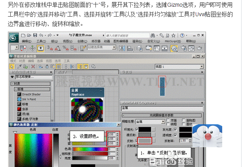Click the star favorites icon in the title bar

[x=173, y=36]
